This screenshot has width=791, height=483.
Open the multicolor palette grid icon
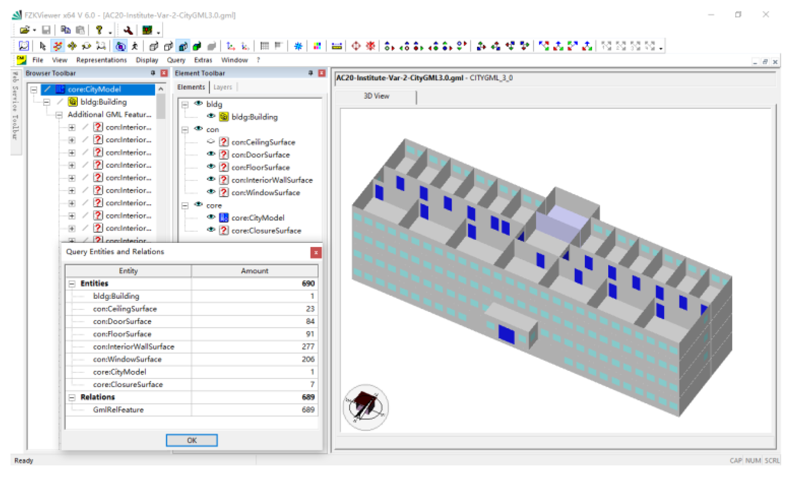coord(317,46)
